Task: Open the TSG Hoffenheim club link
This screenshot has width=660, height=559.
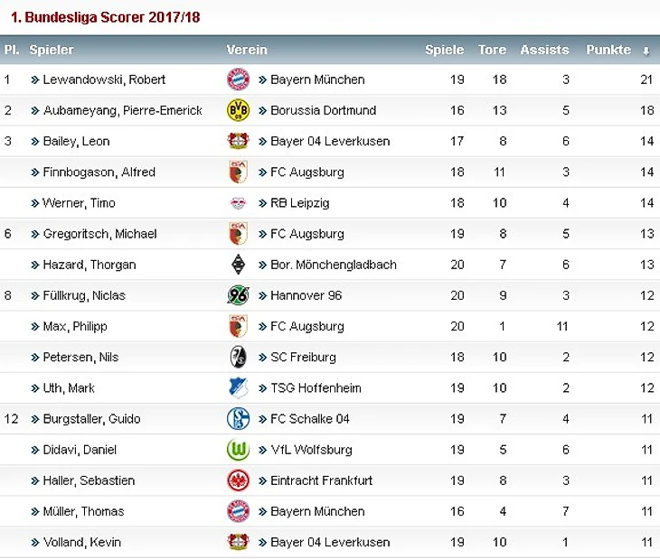Action: pos(316,388)
